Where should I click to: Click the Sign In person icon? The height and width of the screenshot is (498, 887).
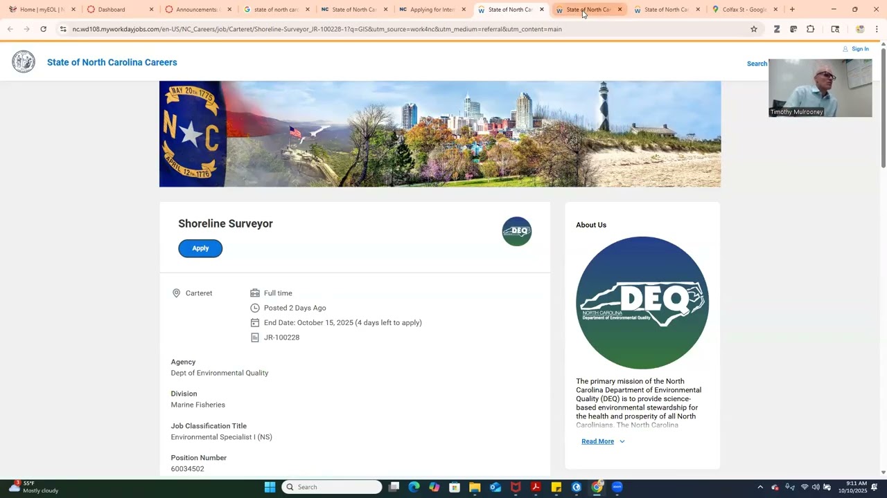845,49
